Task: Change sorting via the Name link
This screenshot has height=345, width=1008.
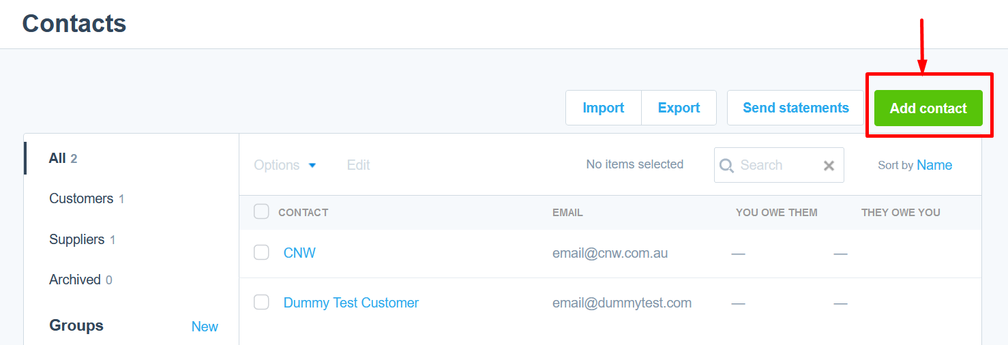Action: pyautogui.click(x=934, y=165)
